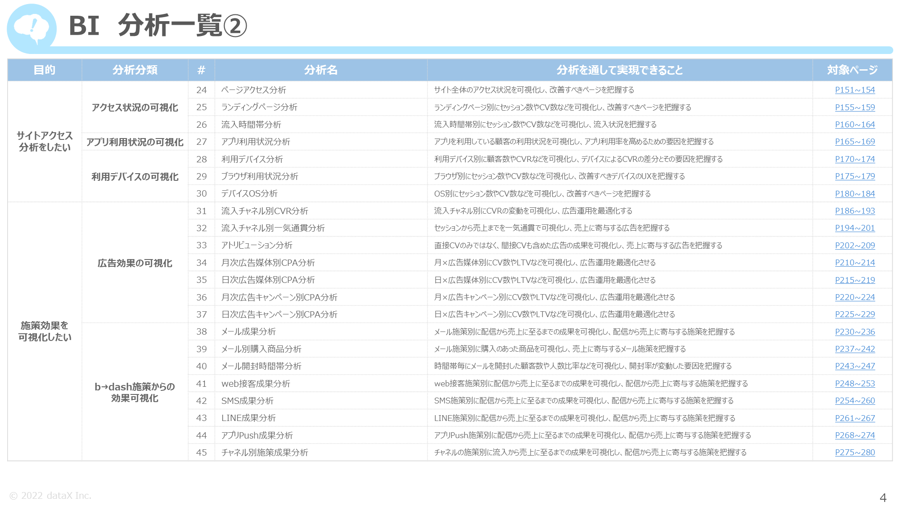Select the サイトアクセス分析をしたい purpose cell
This screenshot has height=506, width=900.
[x=45, y=142]
